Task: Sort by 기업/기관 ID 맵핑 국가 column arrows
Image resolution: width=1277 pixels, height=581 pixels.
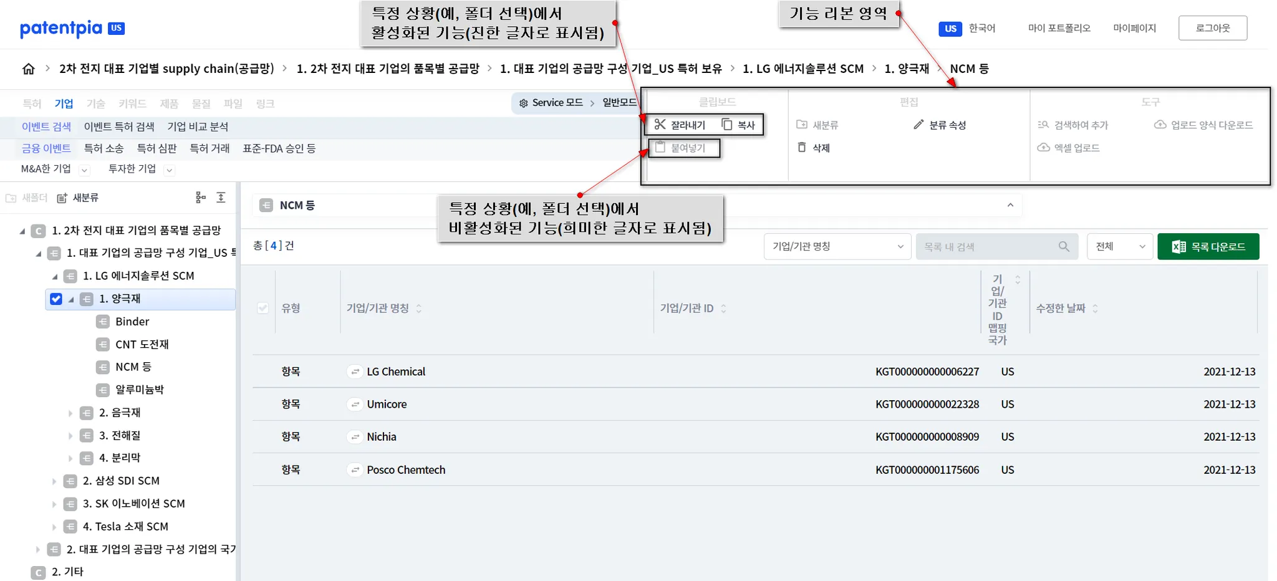Action: point(1018,279)
